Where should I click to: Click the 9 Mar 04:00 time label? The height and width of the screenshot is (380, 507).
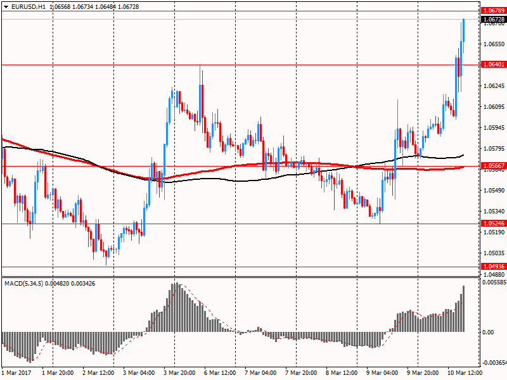382,373
